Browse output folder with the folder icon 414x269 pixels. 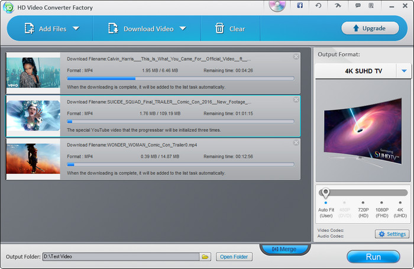pyautogui.click(x=205, y=257)
